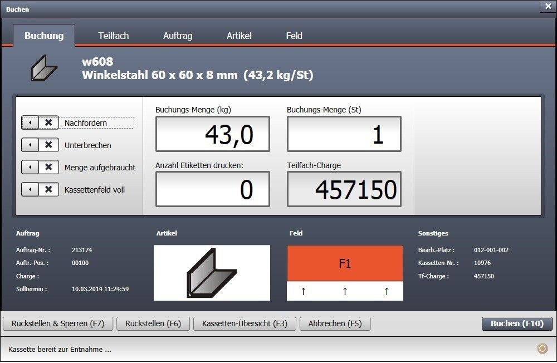Image resolution: width=557 pixels, height=363 pixels.
Task: Open the Auftrag tab
Action: point(178,36)
